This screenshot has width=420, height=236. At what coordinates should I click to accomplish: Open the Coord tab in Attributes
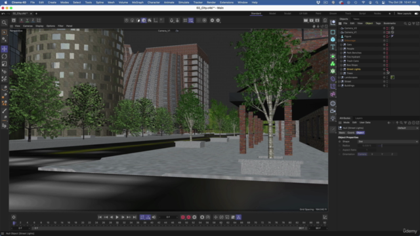click(x=350, y=132)
